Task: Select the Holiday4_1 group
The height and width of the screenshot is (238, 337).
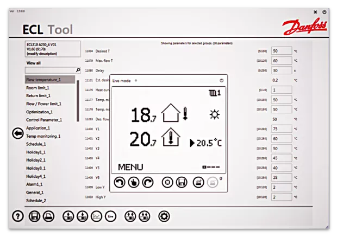Action: [36, 176]
